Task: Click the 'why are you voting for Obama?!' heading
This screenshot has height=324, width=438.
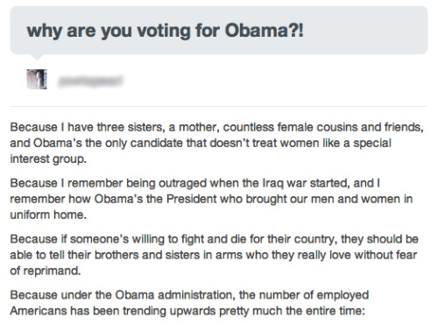Action: (x=166, y=31)
